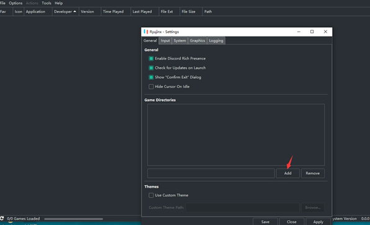
Task: Open the Tools menu
Action: 47,3
